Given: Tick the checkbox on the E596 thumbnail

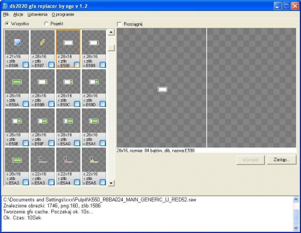Looking at the screenshot, I should (26, 65).
